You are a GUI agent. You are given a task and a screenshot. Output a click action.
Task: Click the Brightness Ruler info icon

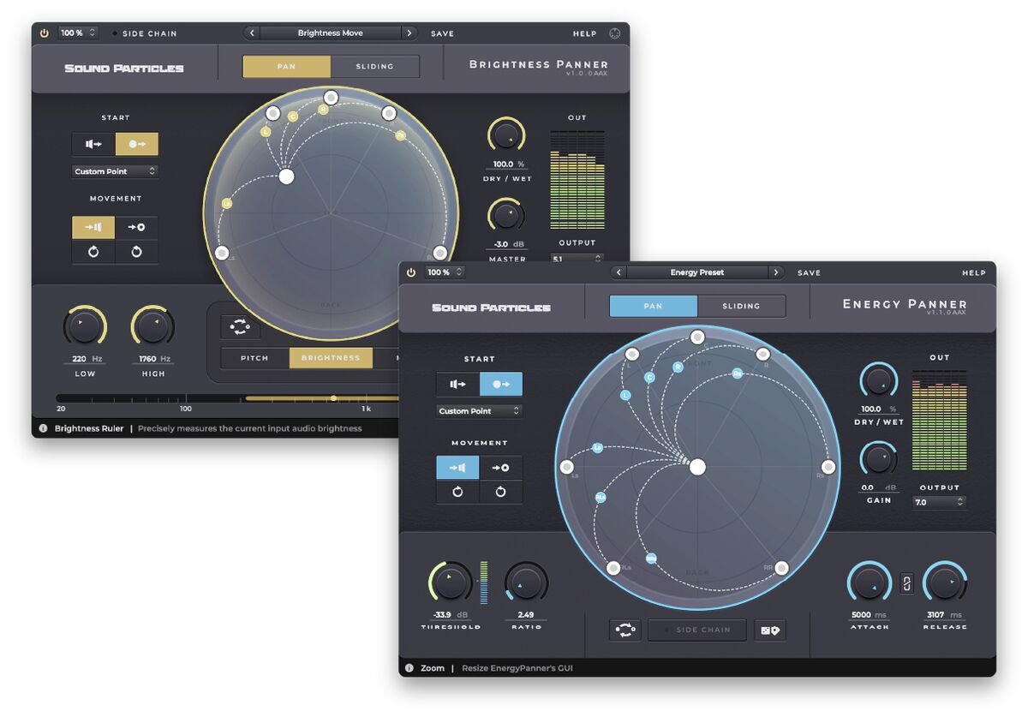point(43,428)
